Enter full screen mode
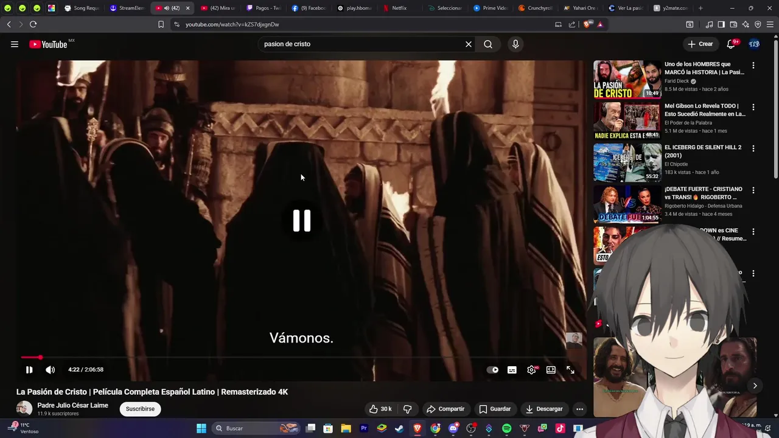Screen dimensions: 779x438 [570, 369]
